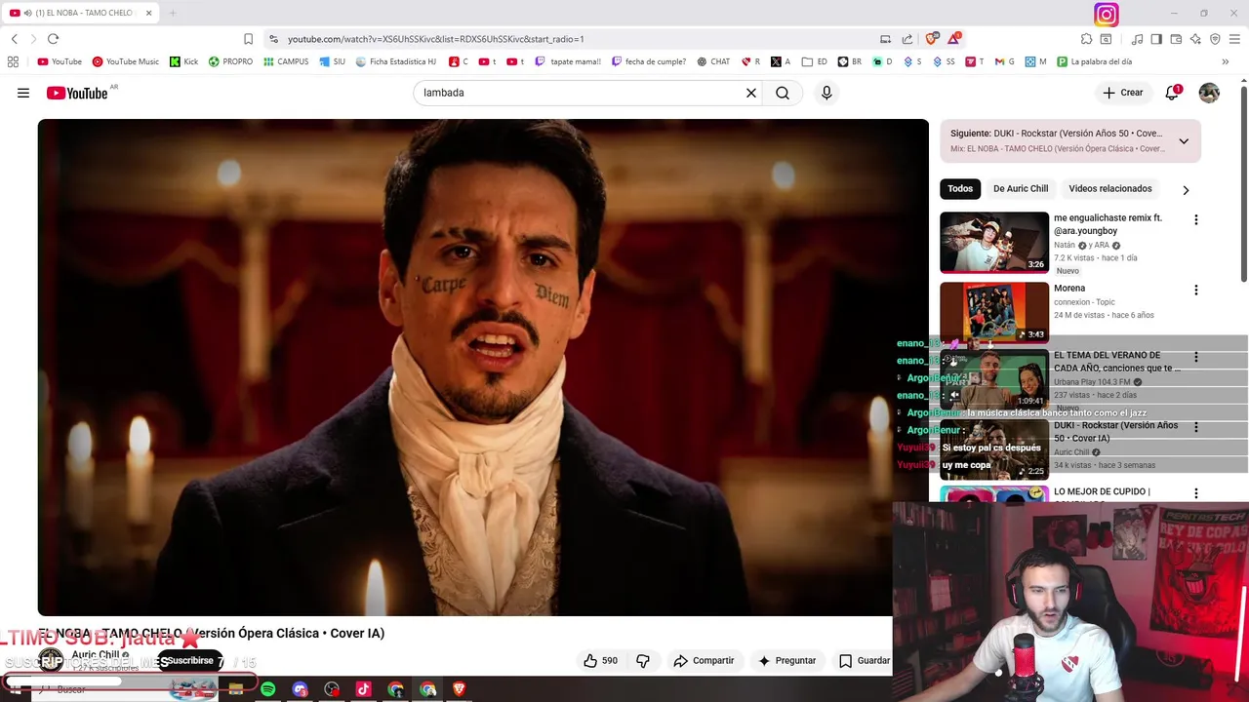
Task: Open DUKI - Rockstar video title
Action: (1115, 432)
